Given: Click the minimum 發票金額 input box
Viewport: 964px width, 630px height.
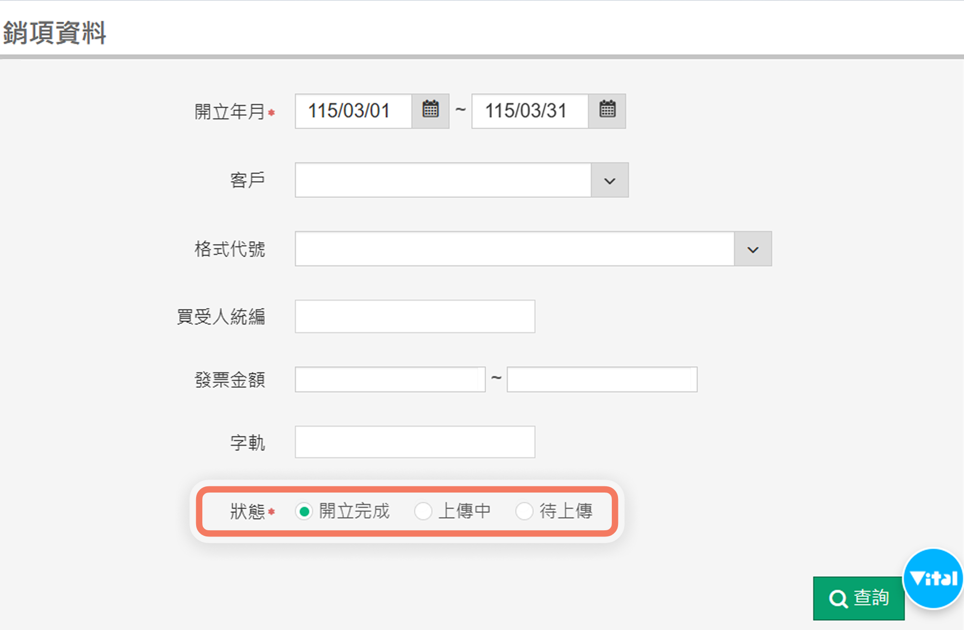Looking at the screenshot, I should 390,379.
